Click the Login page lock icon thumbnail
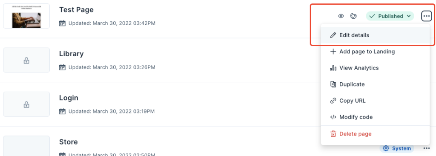Screen dimensions: 436x156 pyautogui.click(x=26, y=104)
